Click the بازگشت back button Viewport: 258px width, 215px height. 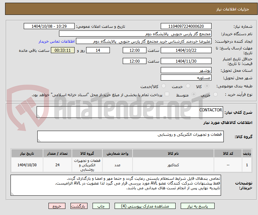(79, 206)
